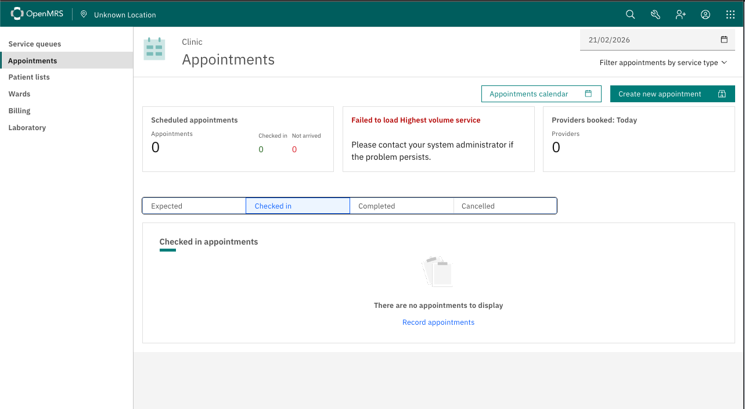The image size is (745, 409).
Task: Click the search magnifier icon in header
Action: pos(630,15)
